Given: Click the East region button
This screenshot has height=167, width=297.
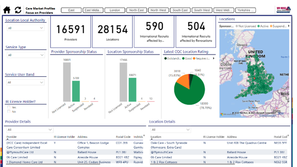Looking at the screenshot, I should tap(71, 10).
